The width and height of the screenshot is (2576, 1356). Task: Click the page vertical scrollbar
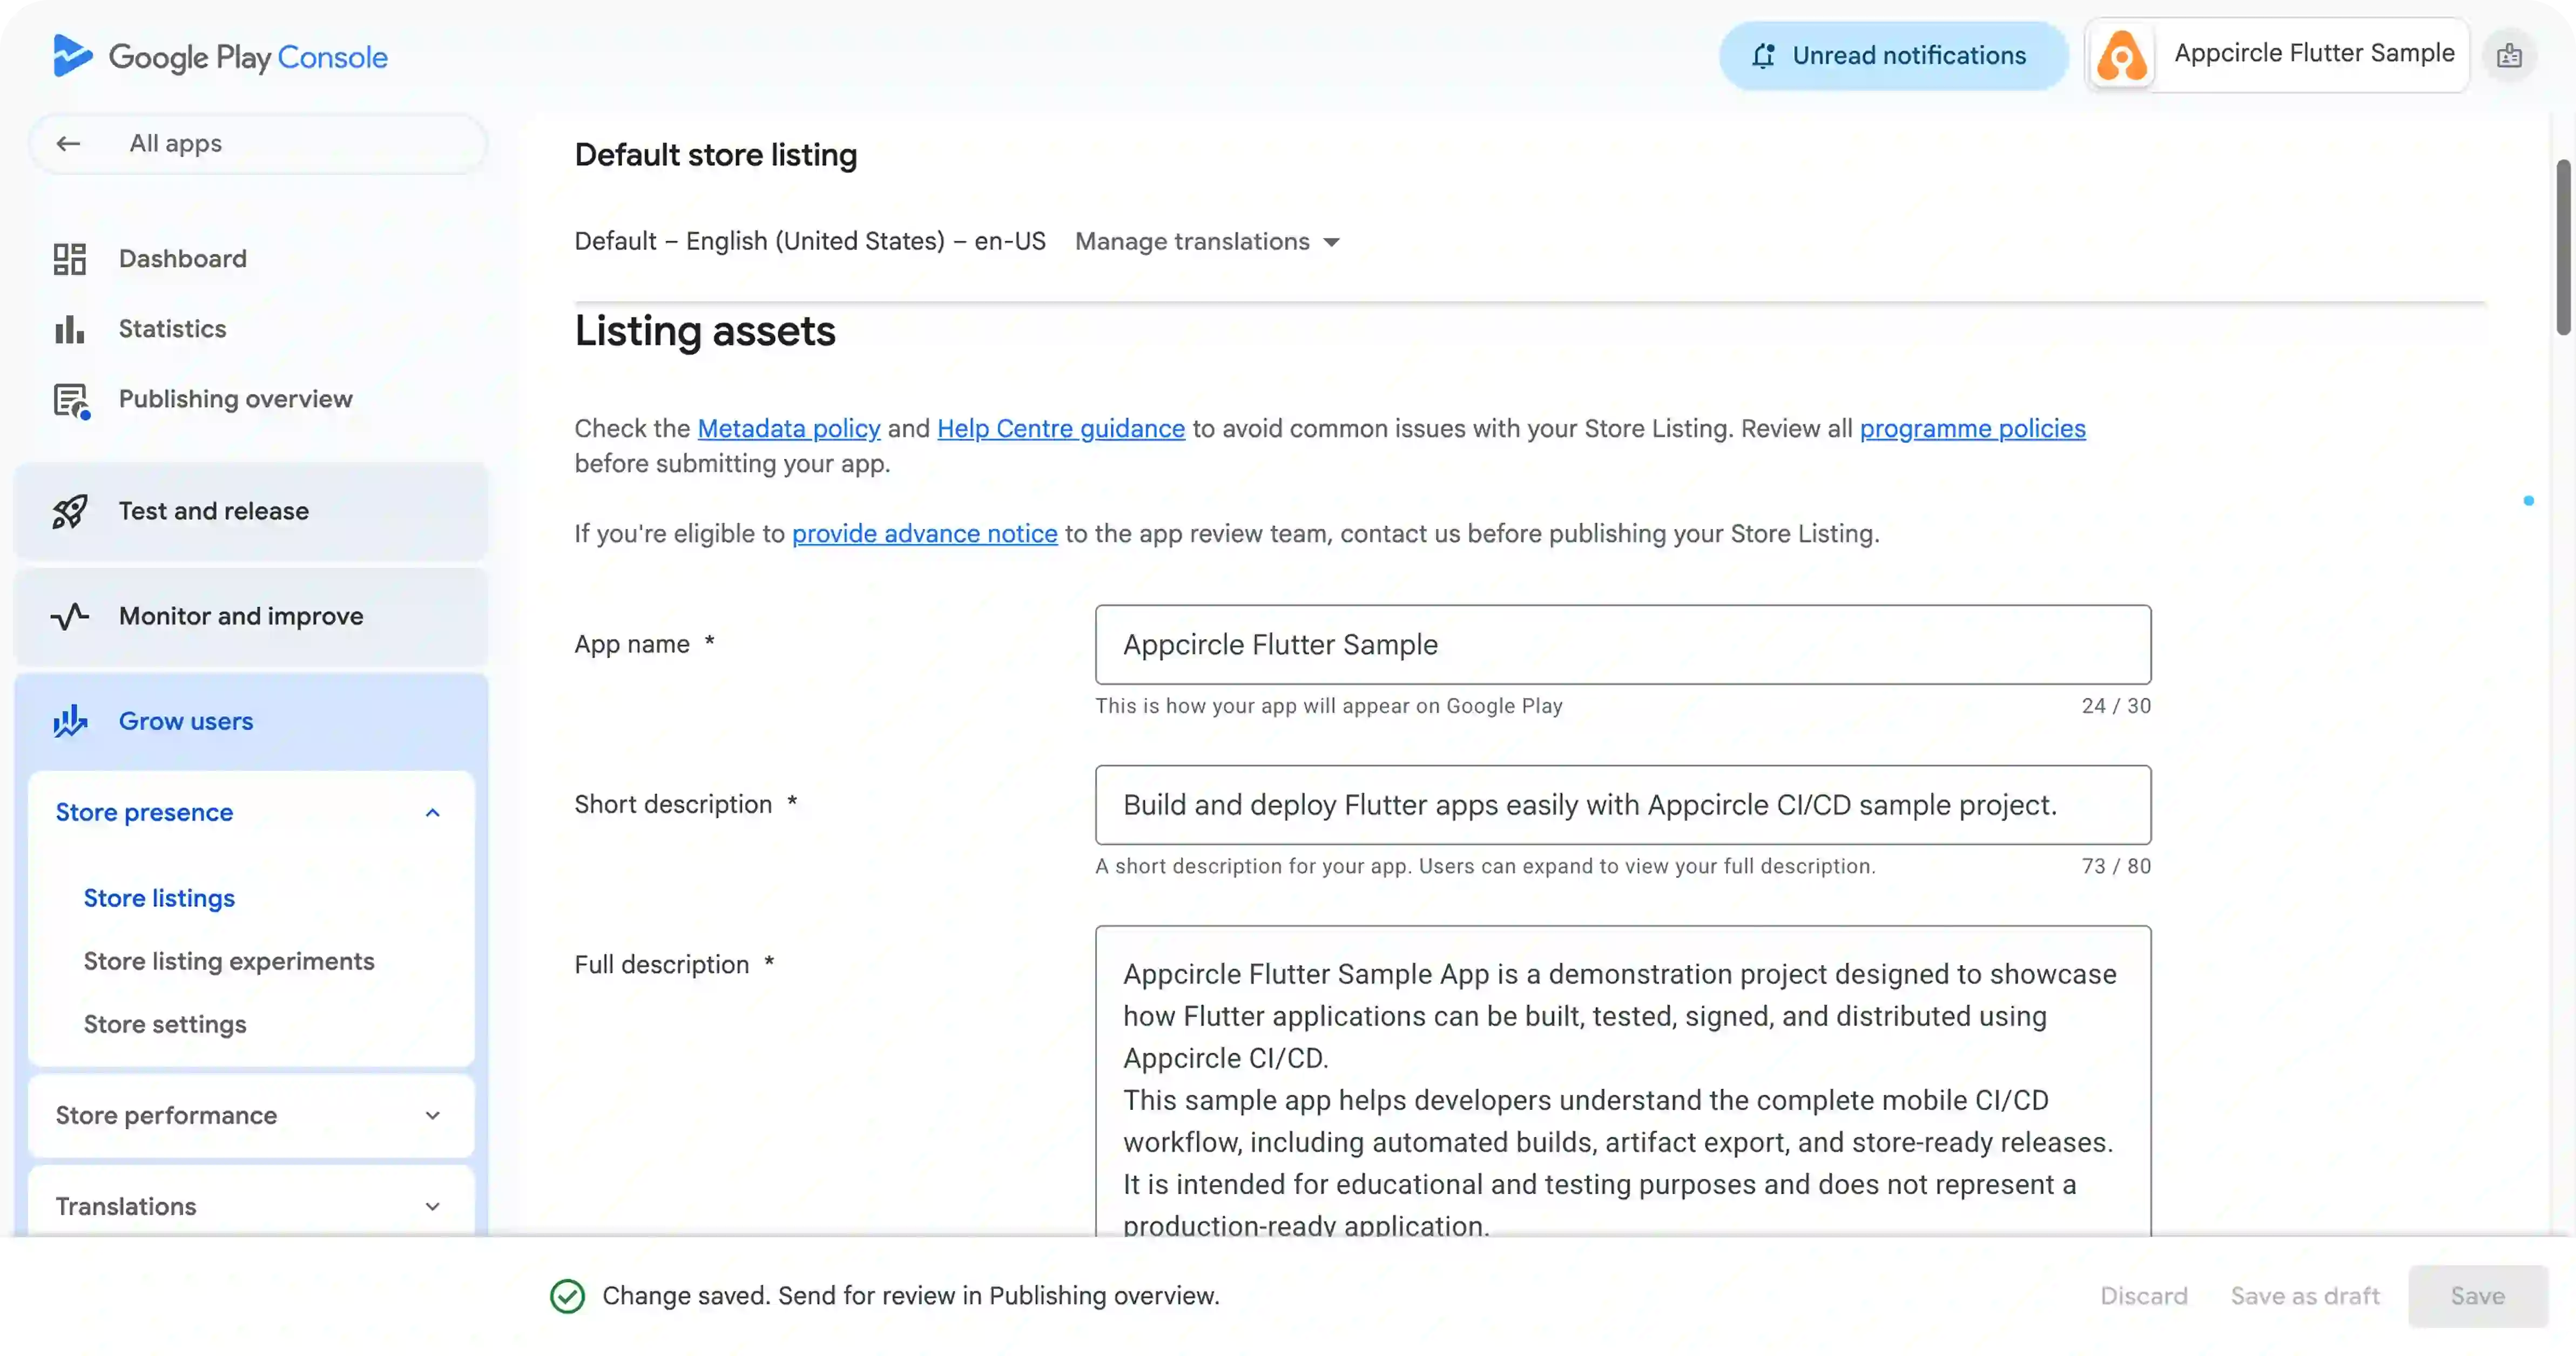(x=2562, y=247)
